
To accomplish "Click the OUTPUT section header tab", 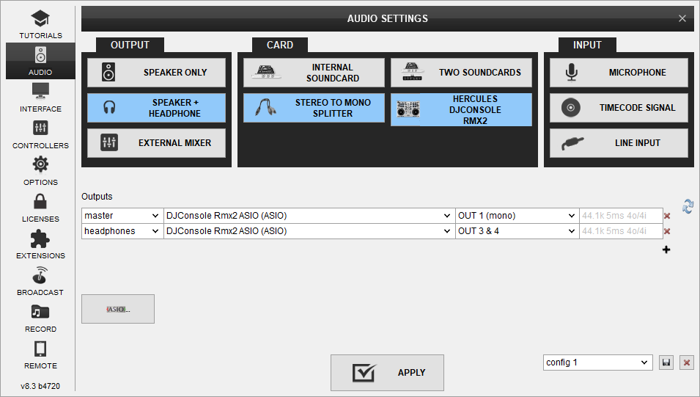I will pyautogui.click(x=130, y=45).
